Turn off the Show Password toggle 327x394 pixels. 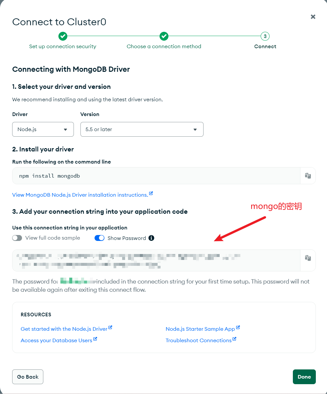coord(99,238)
